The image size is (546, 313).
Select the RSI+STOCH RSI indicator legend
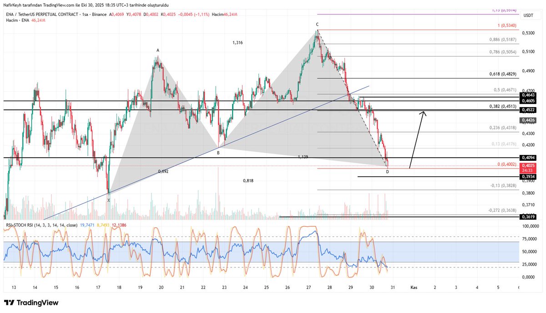(41, 225)
